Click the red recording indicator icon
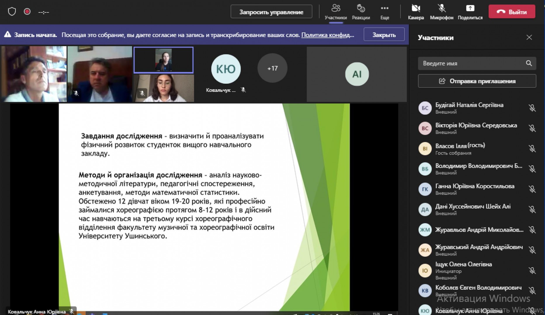Image resolution: width=545 pixels, height=315 pixels. coord(27,12)
